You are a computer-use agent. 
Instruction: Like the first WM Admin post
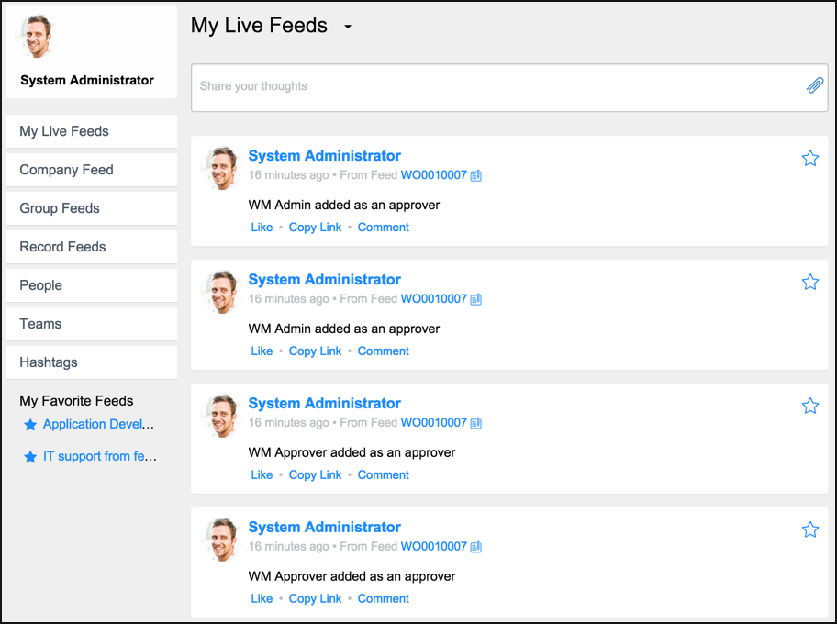(x=262, y=228)
